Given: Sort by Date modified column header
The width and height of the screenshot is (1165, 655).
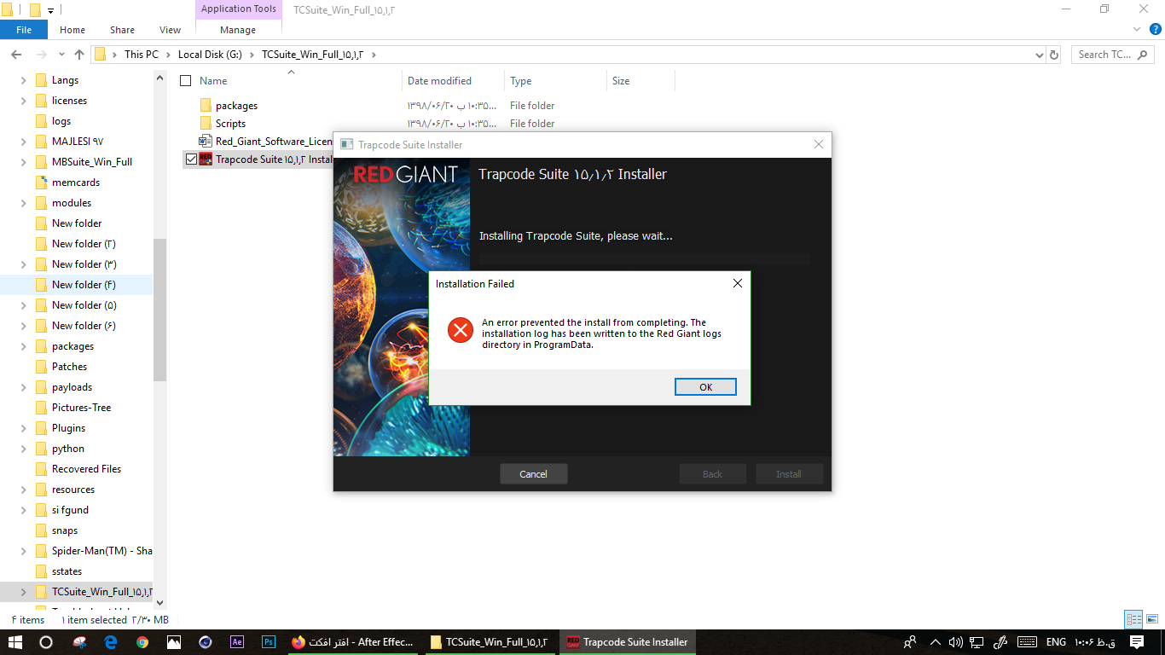Looking at the screenshot, I should [439, 81].
